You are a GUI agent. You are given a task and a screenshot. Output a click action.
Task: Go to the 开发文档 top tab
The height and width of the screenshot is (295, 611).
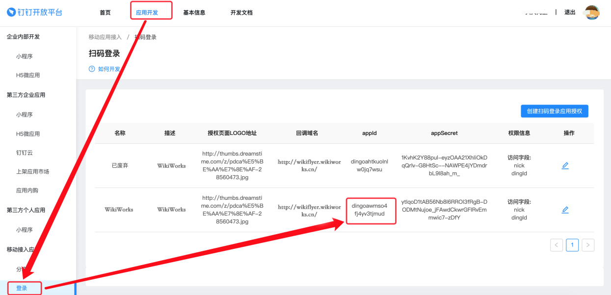241,13
